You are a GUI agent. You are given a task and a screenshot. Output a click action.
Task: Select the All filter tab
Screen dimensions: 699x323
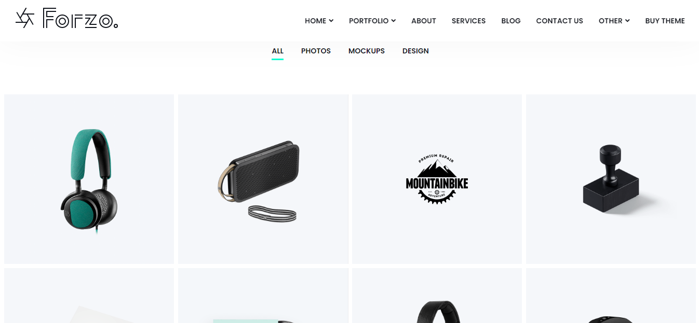click(278, 51)
